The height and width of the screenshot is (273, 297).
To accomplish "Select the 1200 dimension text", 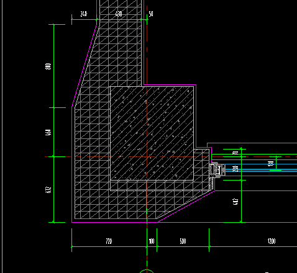I will click(x=272, y=241).
